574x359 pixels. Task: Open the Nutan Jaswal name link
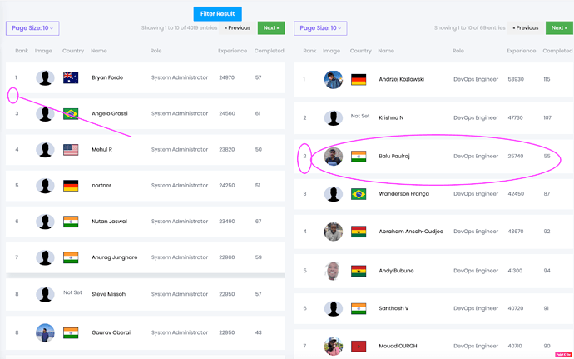109,222
